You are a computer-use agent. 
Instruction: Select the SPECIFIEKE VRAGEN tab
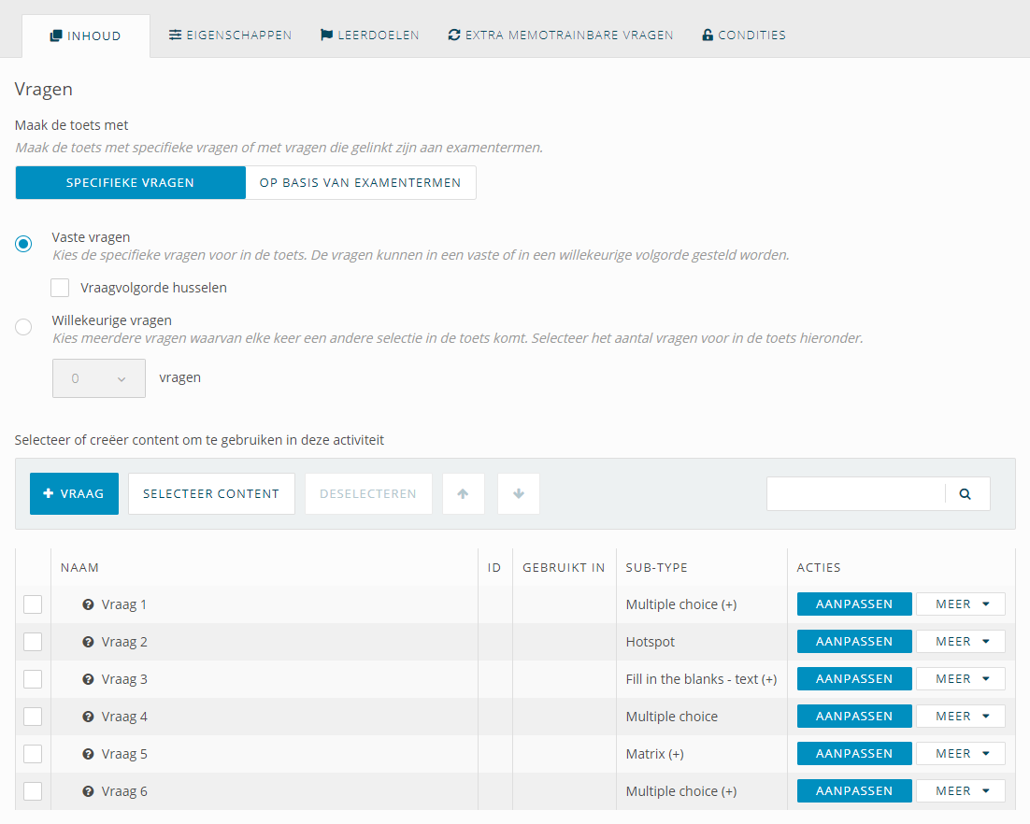[130, 182]
